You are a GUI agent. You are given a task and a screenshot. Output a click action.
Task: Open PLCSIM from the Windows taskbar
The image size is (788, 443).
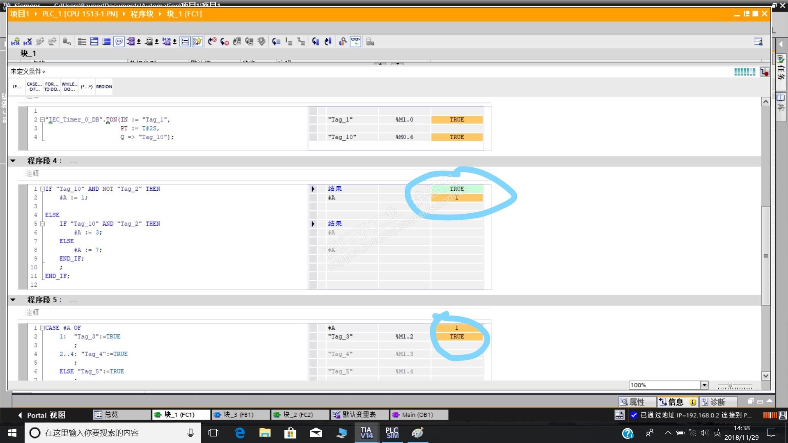point(392,433)
